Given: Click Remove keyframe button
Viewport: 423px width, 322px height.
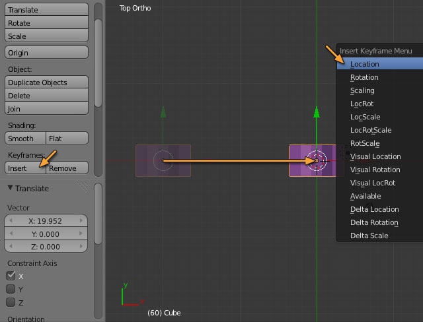Looking at the screenshot, I should tap(67, 168).
